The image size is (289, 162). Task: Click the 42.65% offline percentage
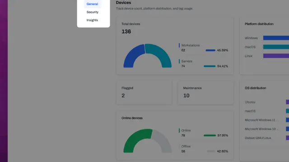tap(223, 151)
